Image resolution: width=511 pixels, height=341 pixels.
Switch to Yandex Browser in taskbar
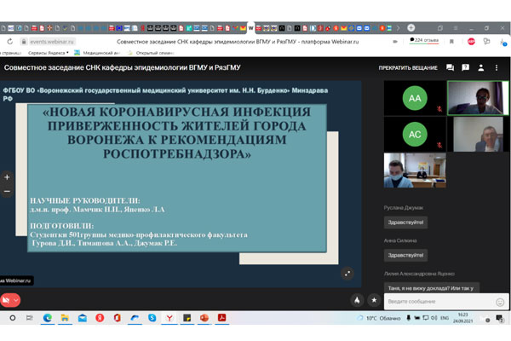(x=169, y=318)
